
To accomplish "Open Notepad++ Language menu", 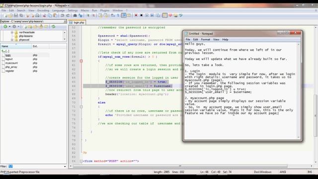I will pyautogui.click(x=59, y=10).
